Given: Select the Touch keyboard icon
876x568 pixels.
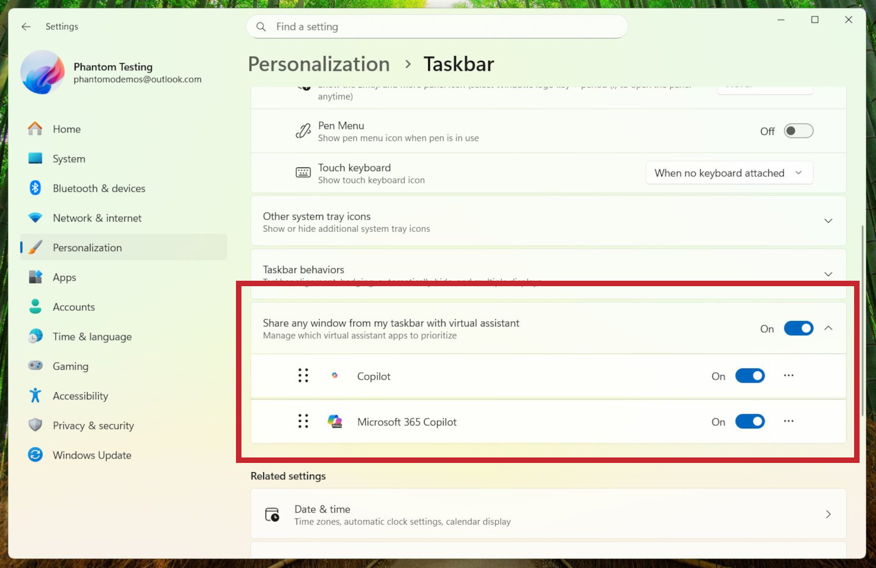Looking at the screenshot, I should click(303, 172).
